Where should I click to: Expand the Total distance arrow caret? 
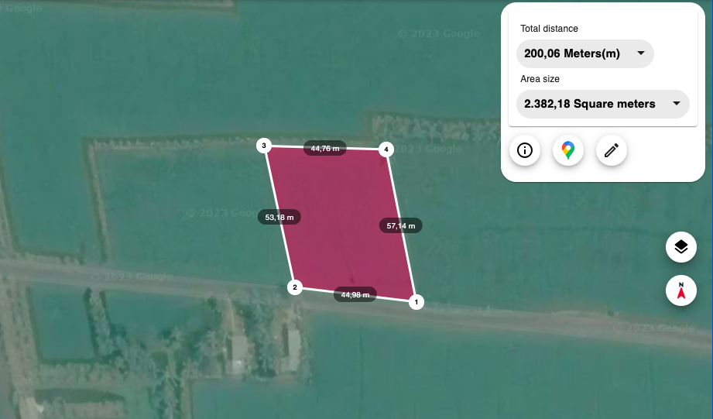641,53
